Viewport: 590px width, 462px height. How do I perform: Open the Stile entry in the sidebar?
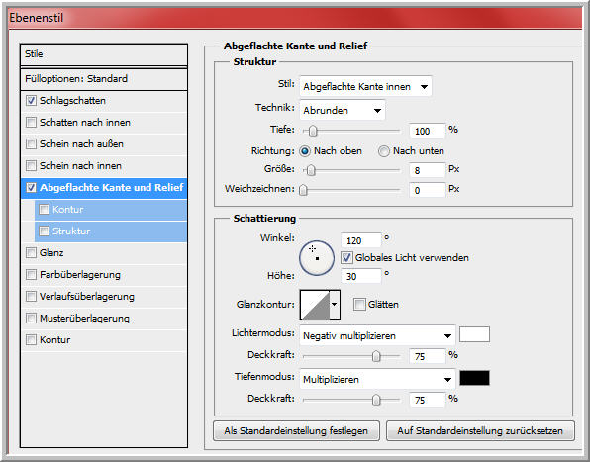coord(104,54)
